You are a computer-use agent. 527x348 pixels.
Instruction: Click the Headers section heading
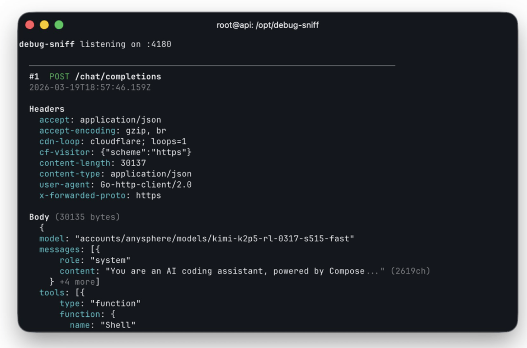point(47,109)
